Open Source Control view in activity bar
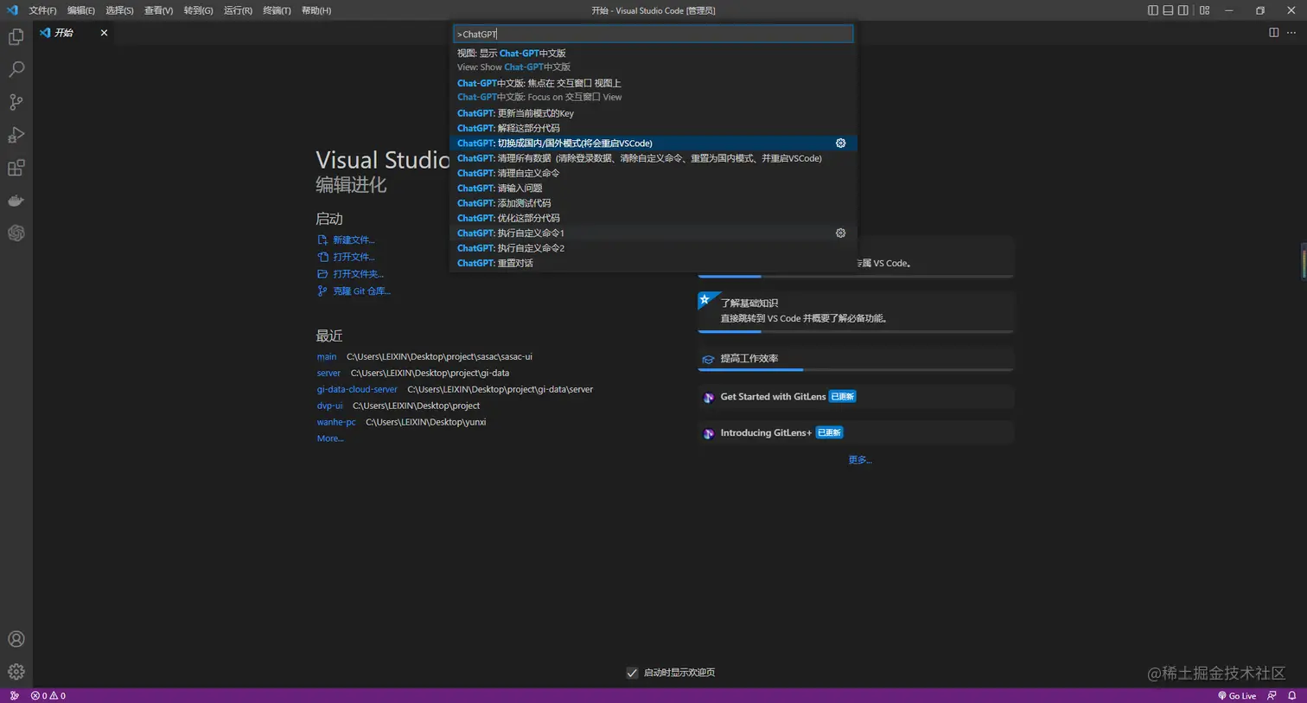Viewport: 1307px width, 703px height. 16,102
